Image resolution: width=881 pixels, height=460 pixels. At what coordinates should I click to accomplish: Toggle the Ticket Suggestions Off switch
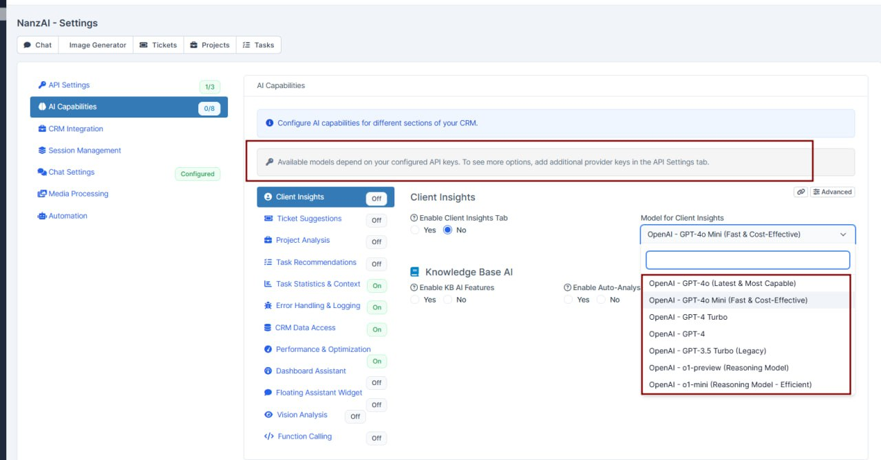click(x=376, y=221)
